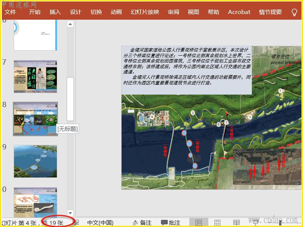
Task: Open the 帮助 tab
Action: click(x=214, y=12)
